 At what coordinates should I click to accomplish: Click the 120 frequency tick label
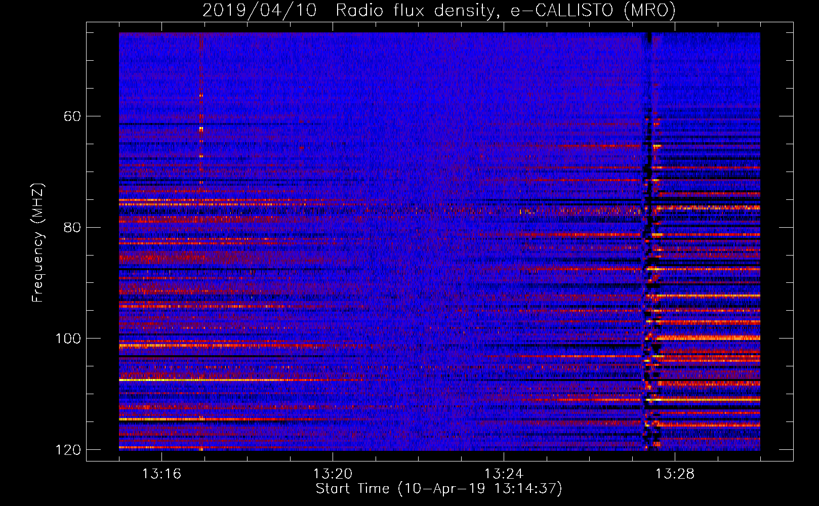(68, 450)
